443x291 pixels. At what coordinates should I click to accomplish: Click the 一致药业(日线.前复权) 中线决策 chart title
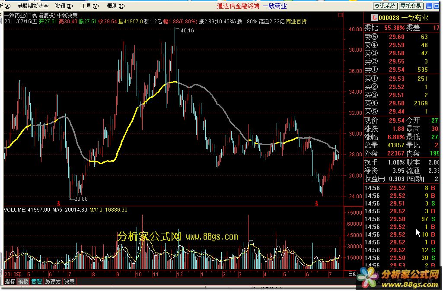tap(41, 16)
